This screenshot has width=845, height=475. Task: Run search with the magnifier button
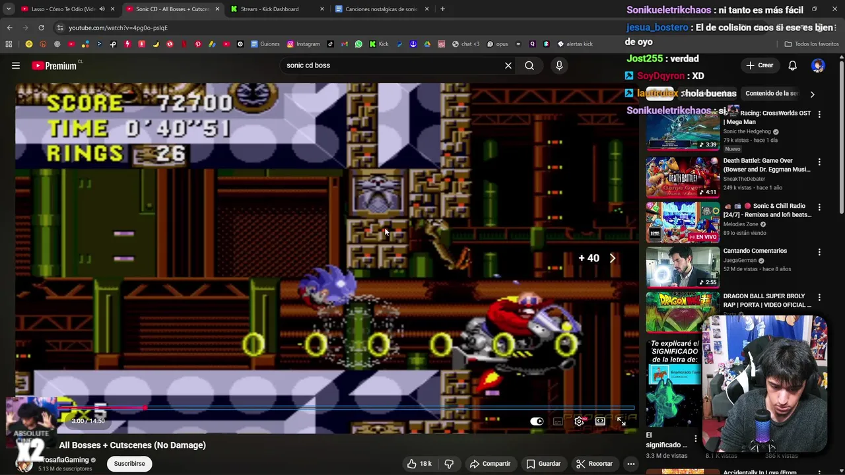(x=529, y=65)
